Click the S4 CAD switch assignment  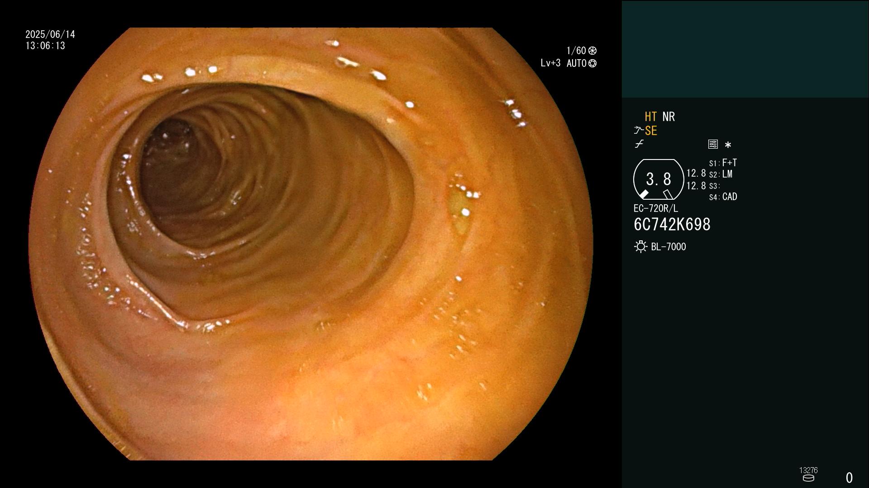tap(723, 197)
